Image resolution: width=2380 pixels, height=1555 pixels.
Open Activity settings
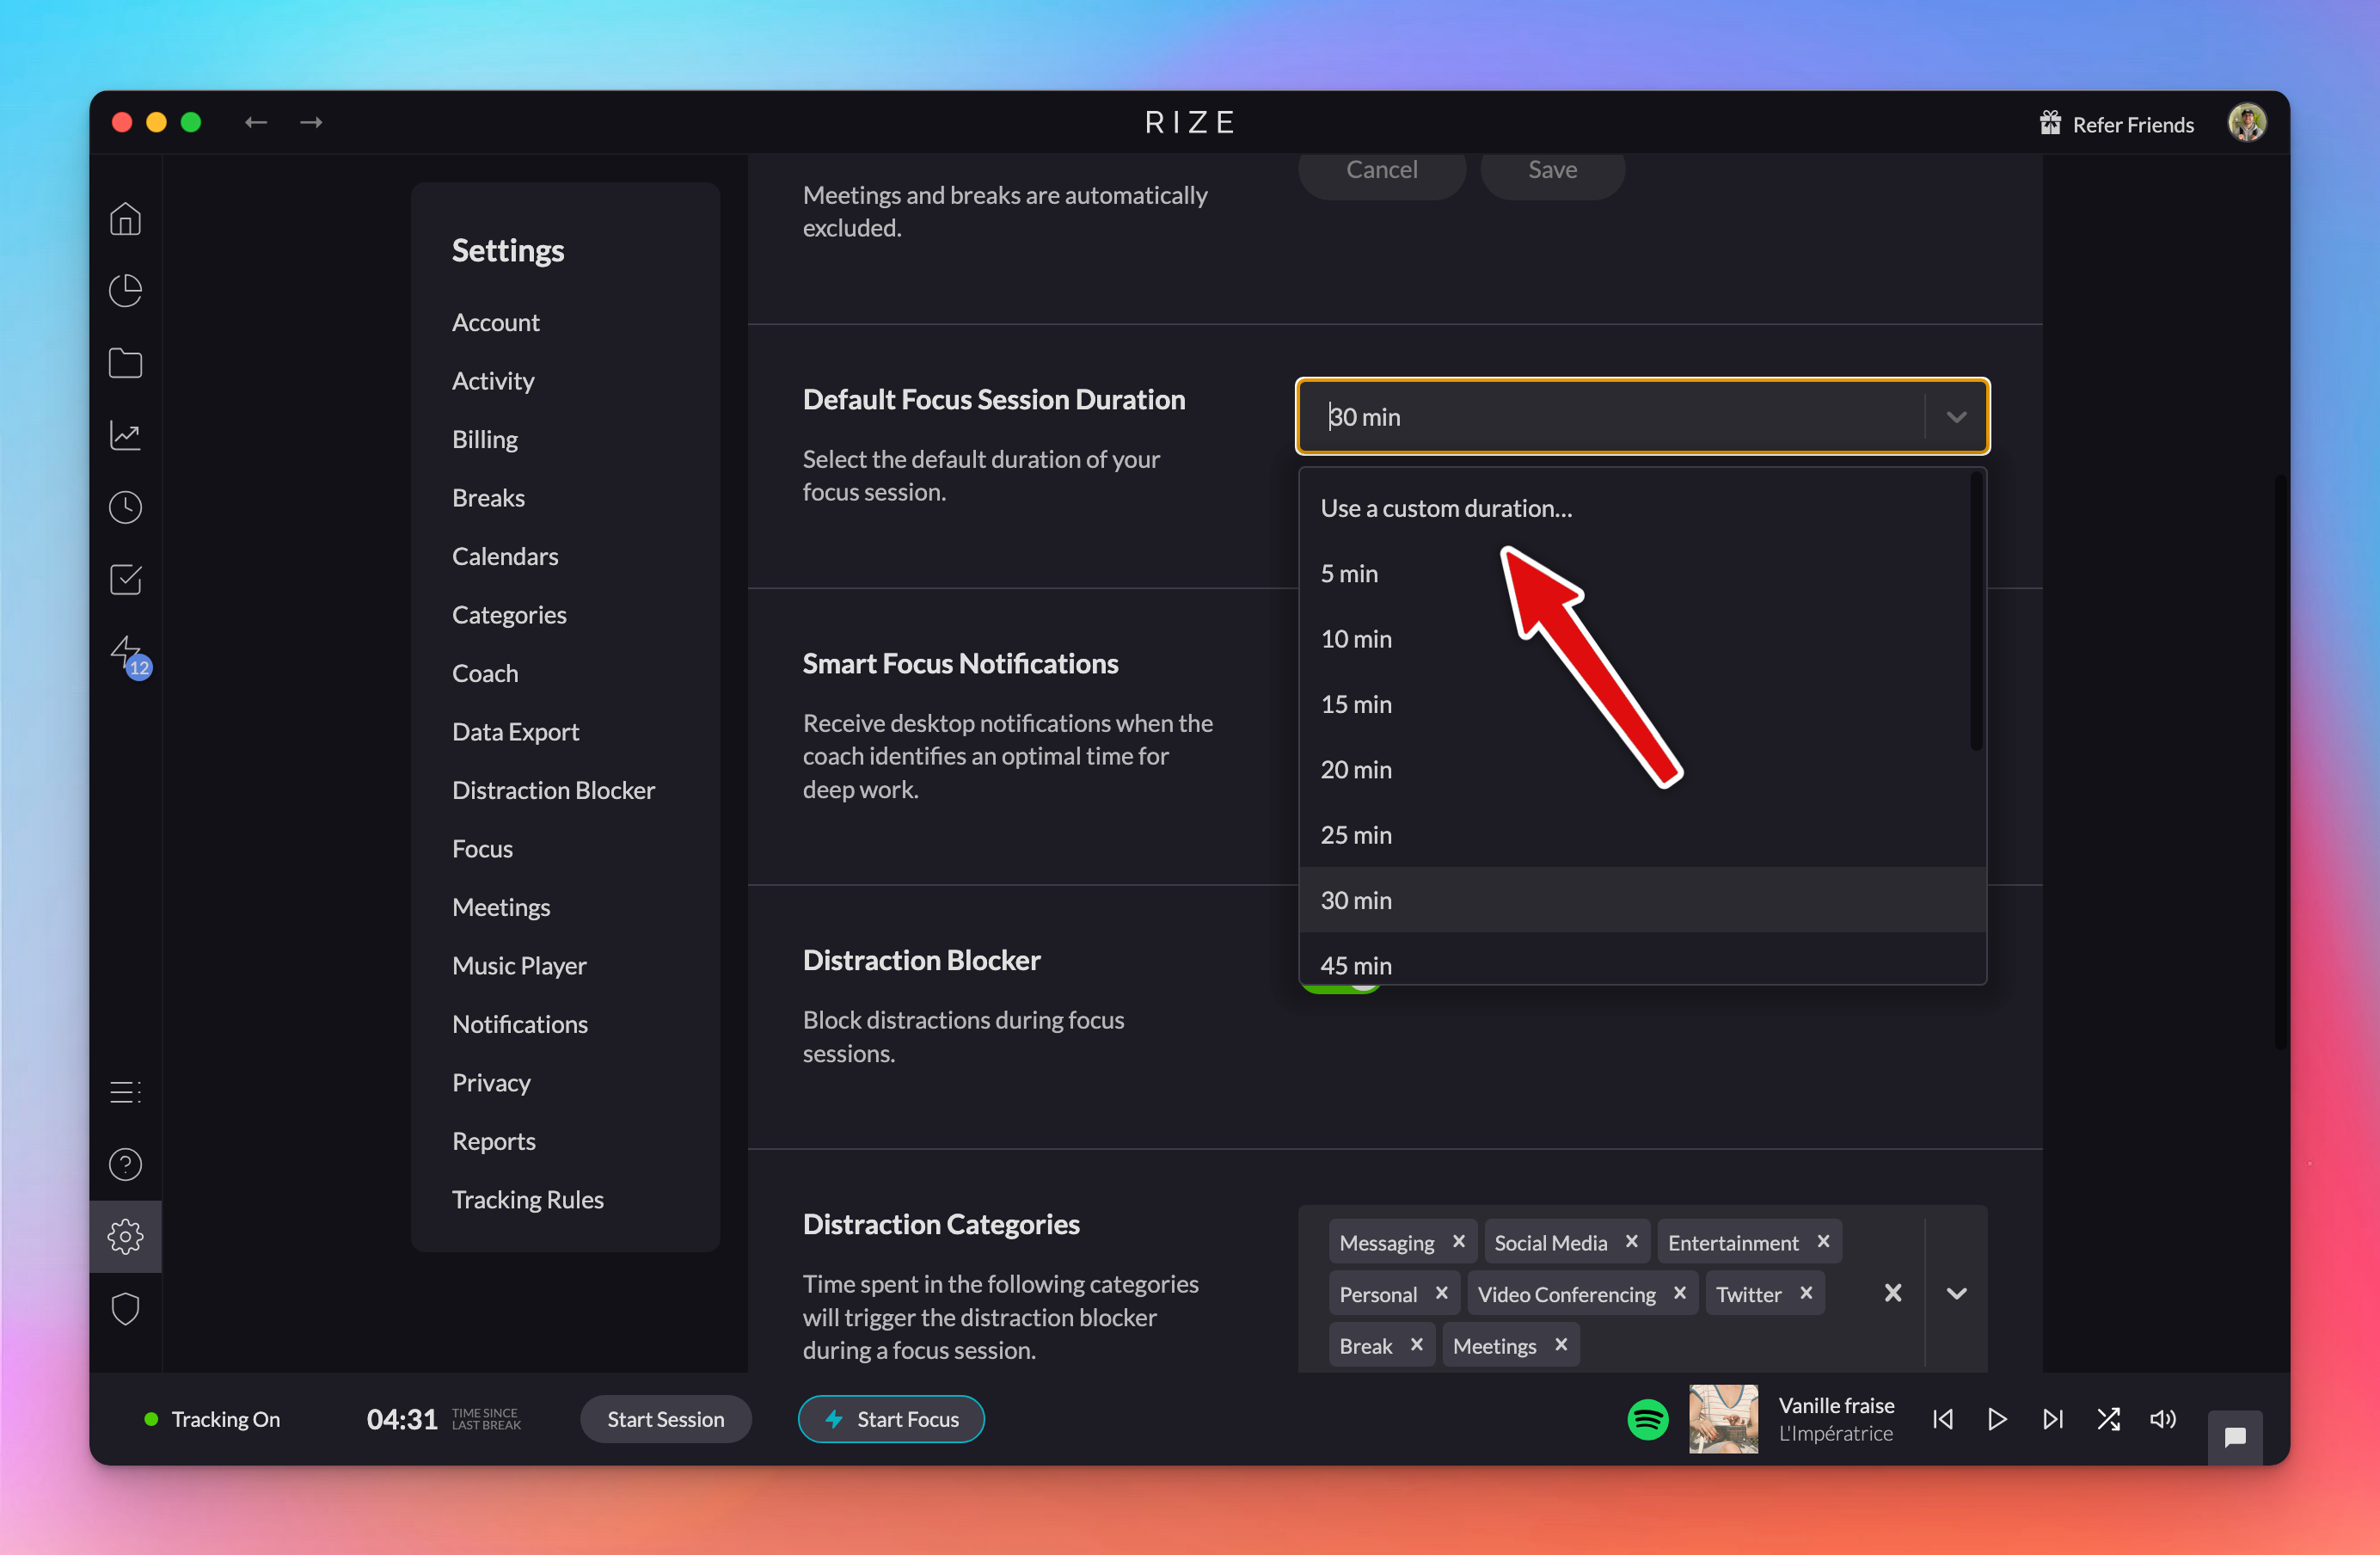[493, 380]
